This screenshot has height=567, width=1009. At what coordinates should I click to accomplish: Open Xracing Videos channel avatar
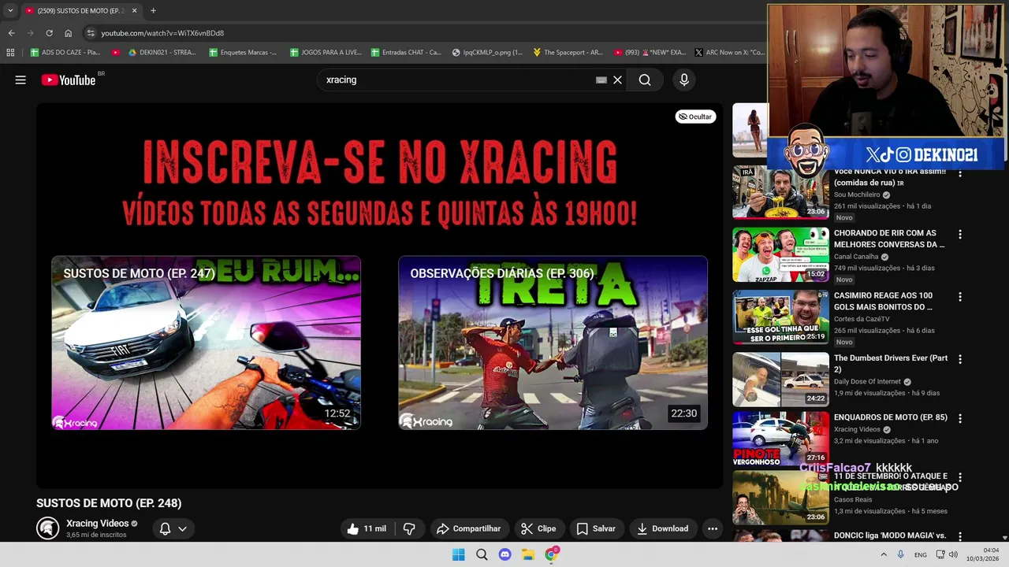[47, 528]
